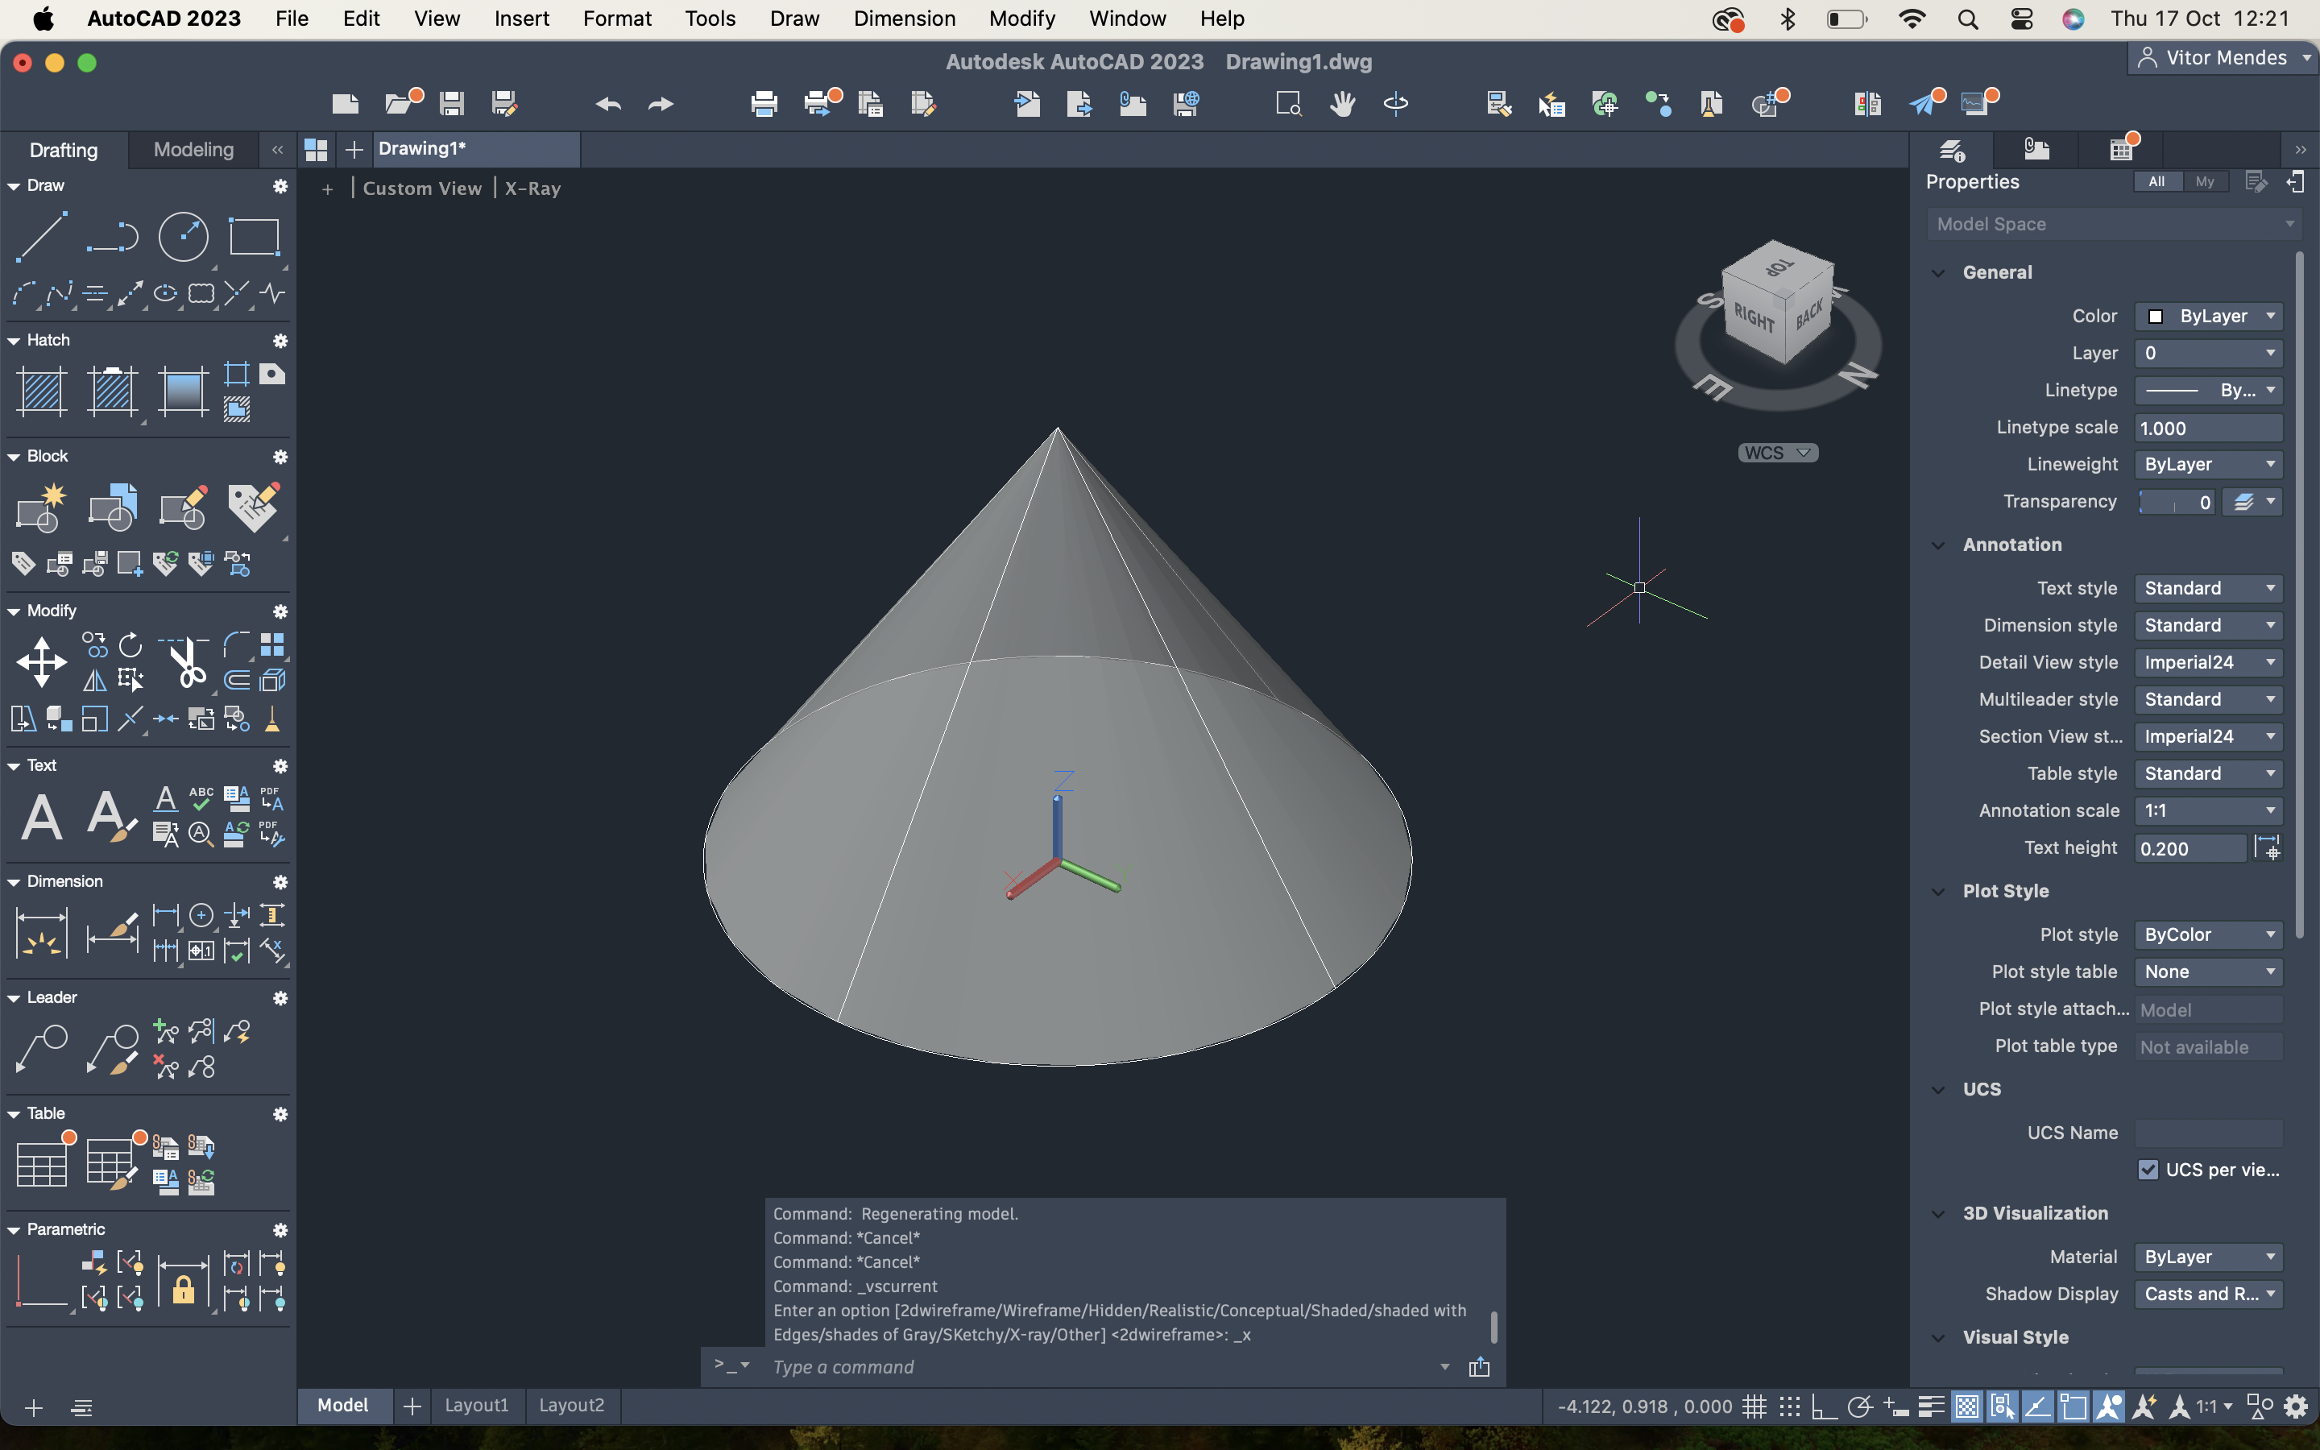Open the Annotation scale 1:1 dropdown
The height and width of the screenshot is (1450, 2320).
tap(2208, 810)
